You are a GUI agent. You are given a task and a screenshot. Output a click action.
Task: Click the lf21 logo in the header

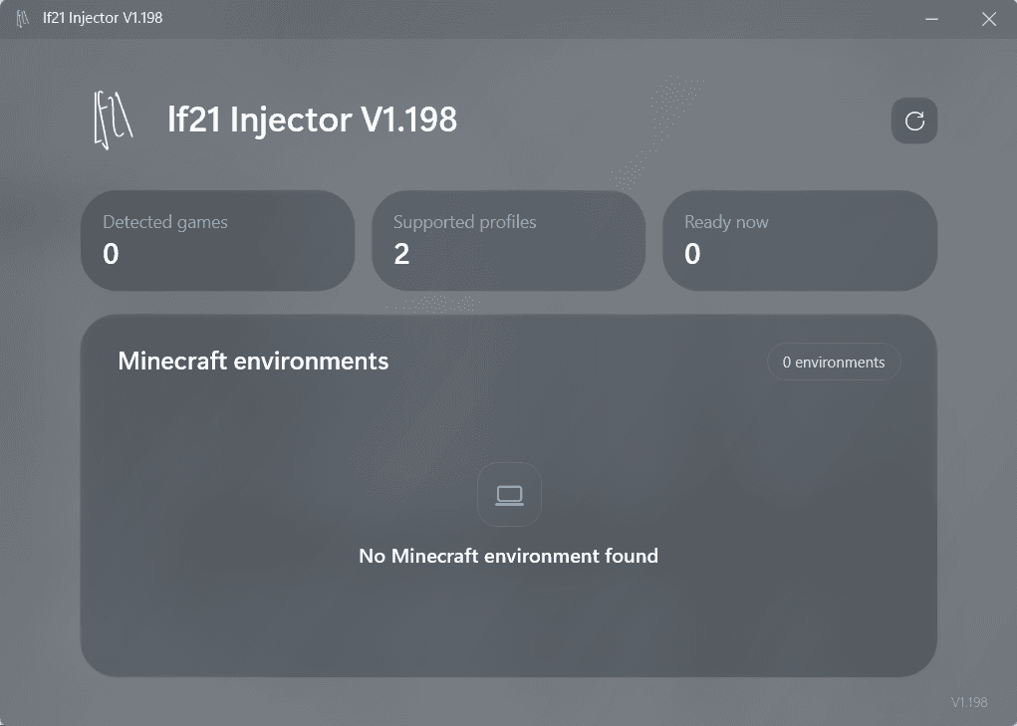[113, 120]
